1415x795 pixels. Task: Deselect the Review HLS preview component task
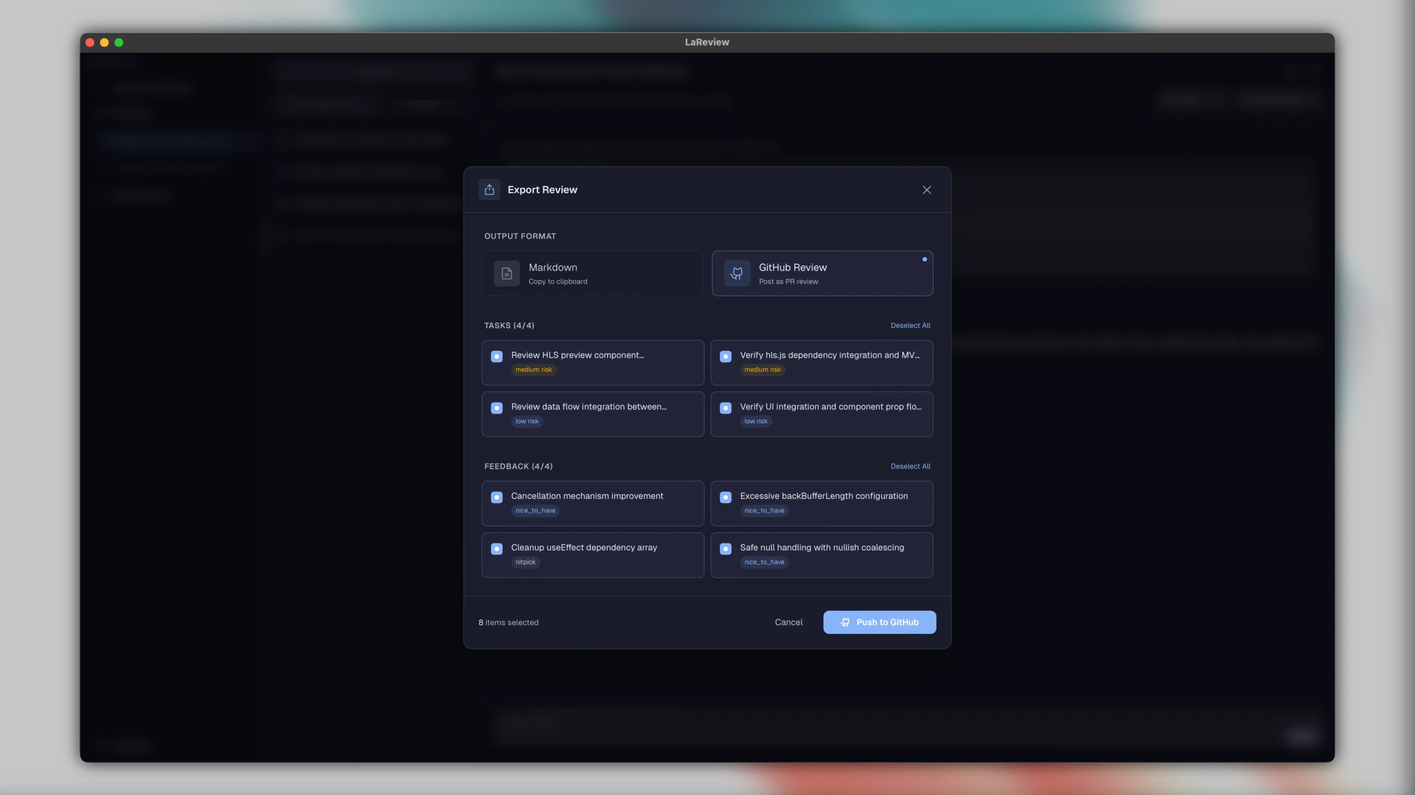pos(497,356)
